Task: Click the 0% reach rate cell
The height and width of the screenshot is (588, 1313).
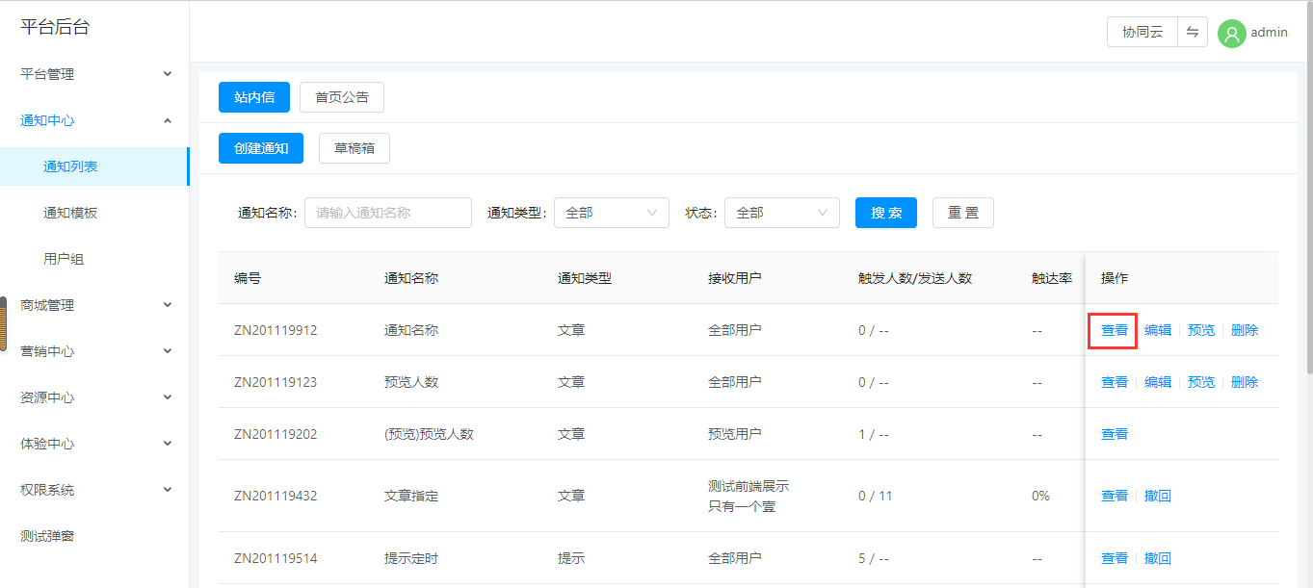Action: click(x=1040, y=496)
